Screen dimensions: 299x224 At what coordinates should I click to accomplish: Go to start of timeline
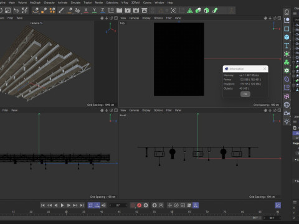(x=43, y=205)
